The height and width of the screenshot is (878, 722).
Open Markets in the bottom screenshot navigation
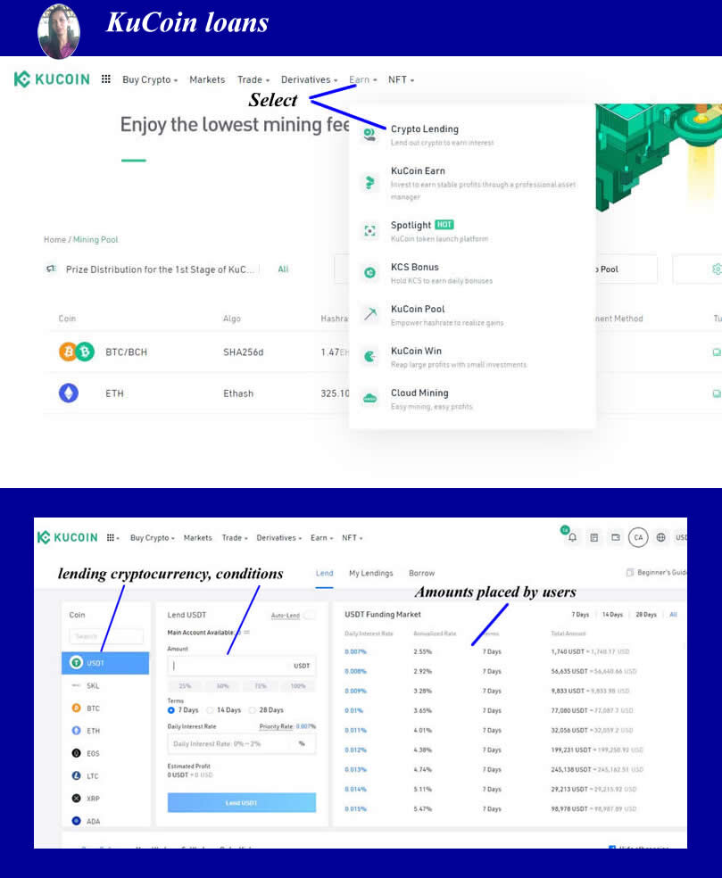tap(198, 537)
